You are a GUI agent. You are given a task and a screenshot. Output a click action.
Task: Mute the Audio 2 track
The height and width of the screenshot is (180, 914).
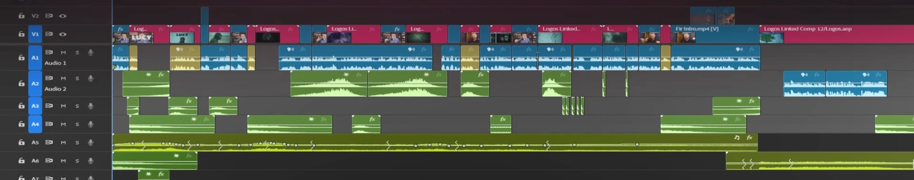click(63, 78)
